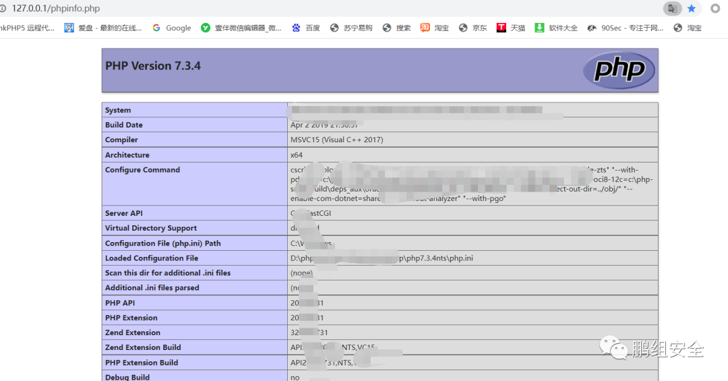
Task: Click the 'Zend Extension' row label
Action: click(x=132, y=332)
